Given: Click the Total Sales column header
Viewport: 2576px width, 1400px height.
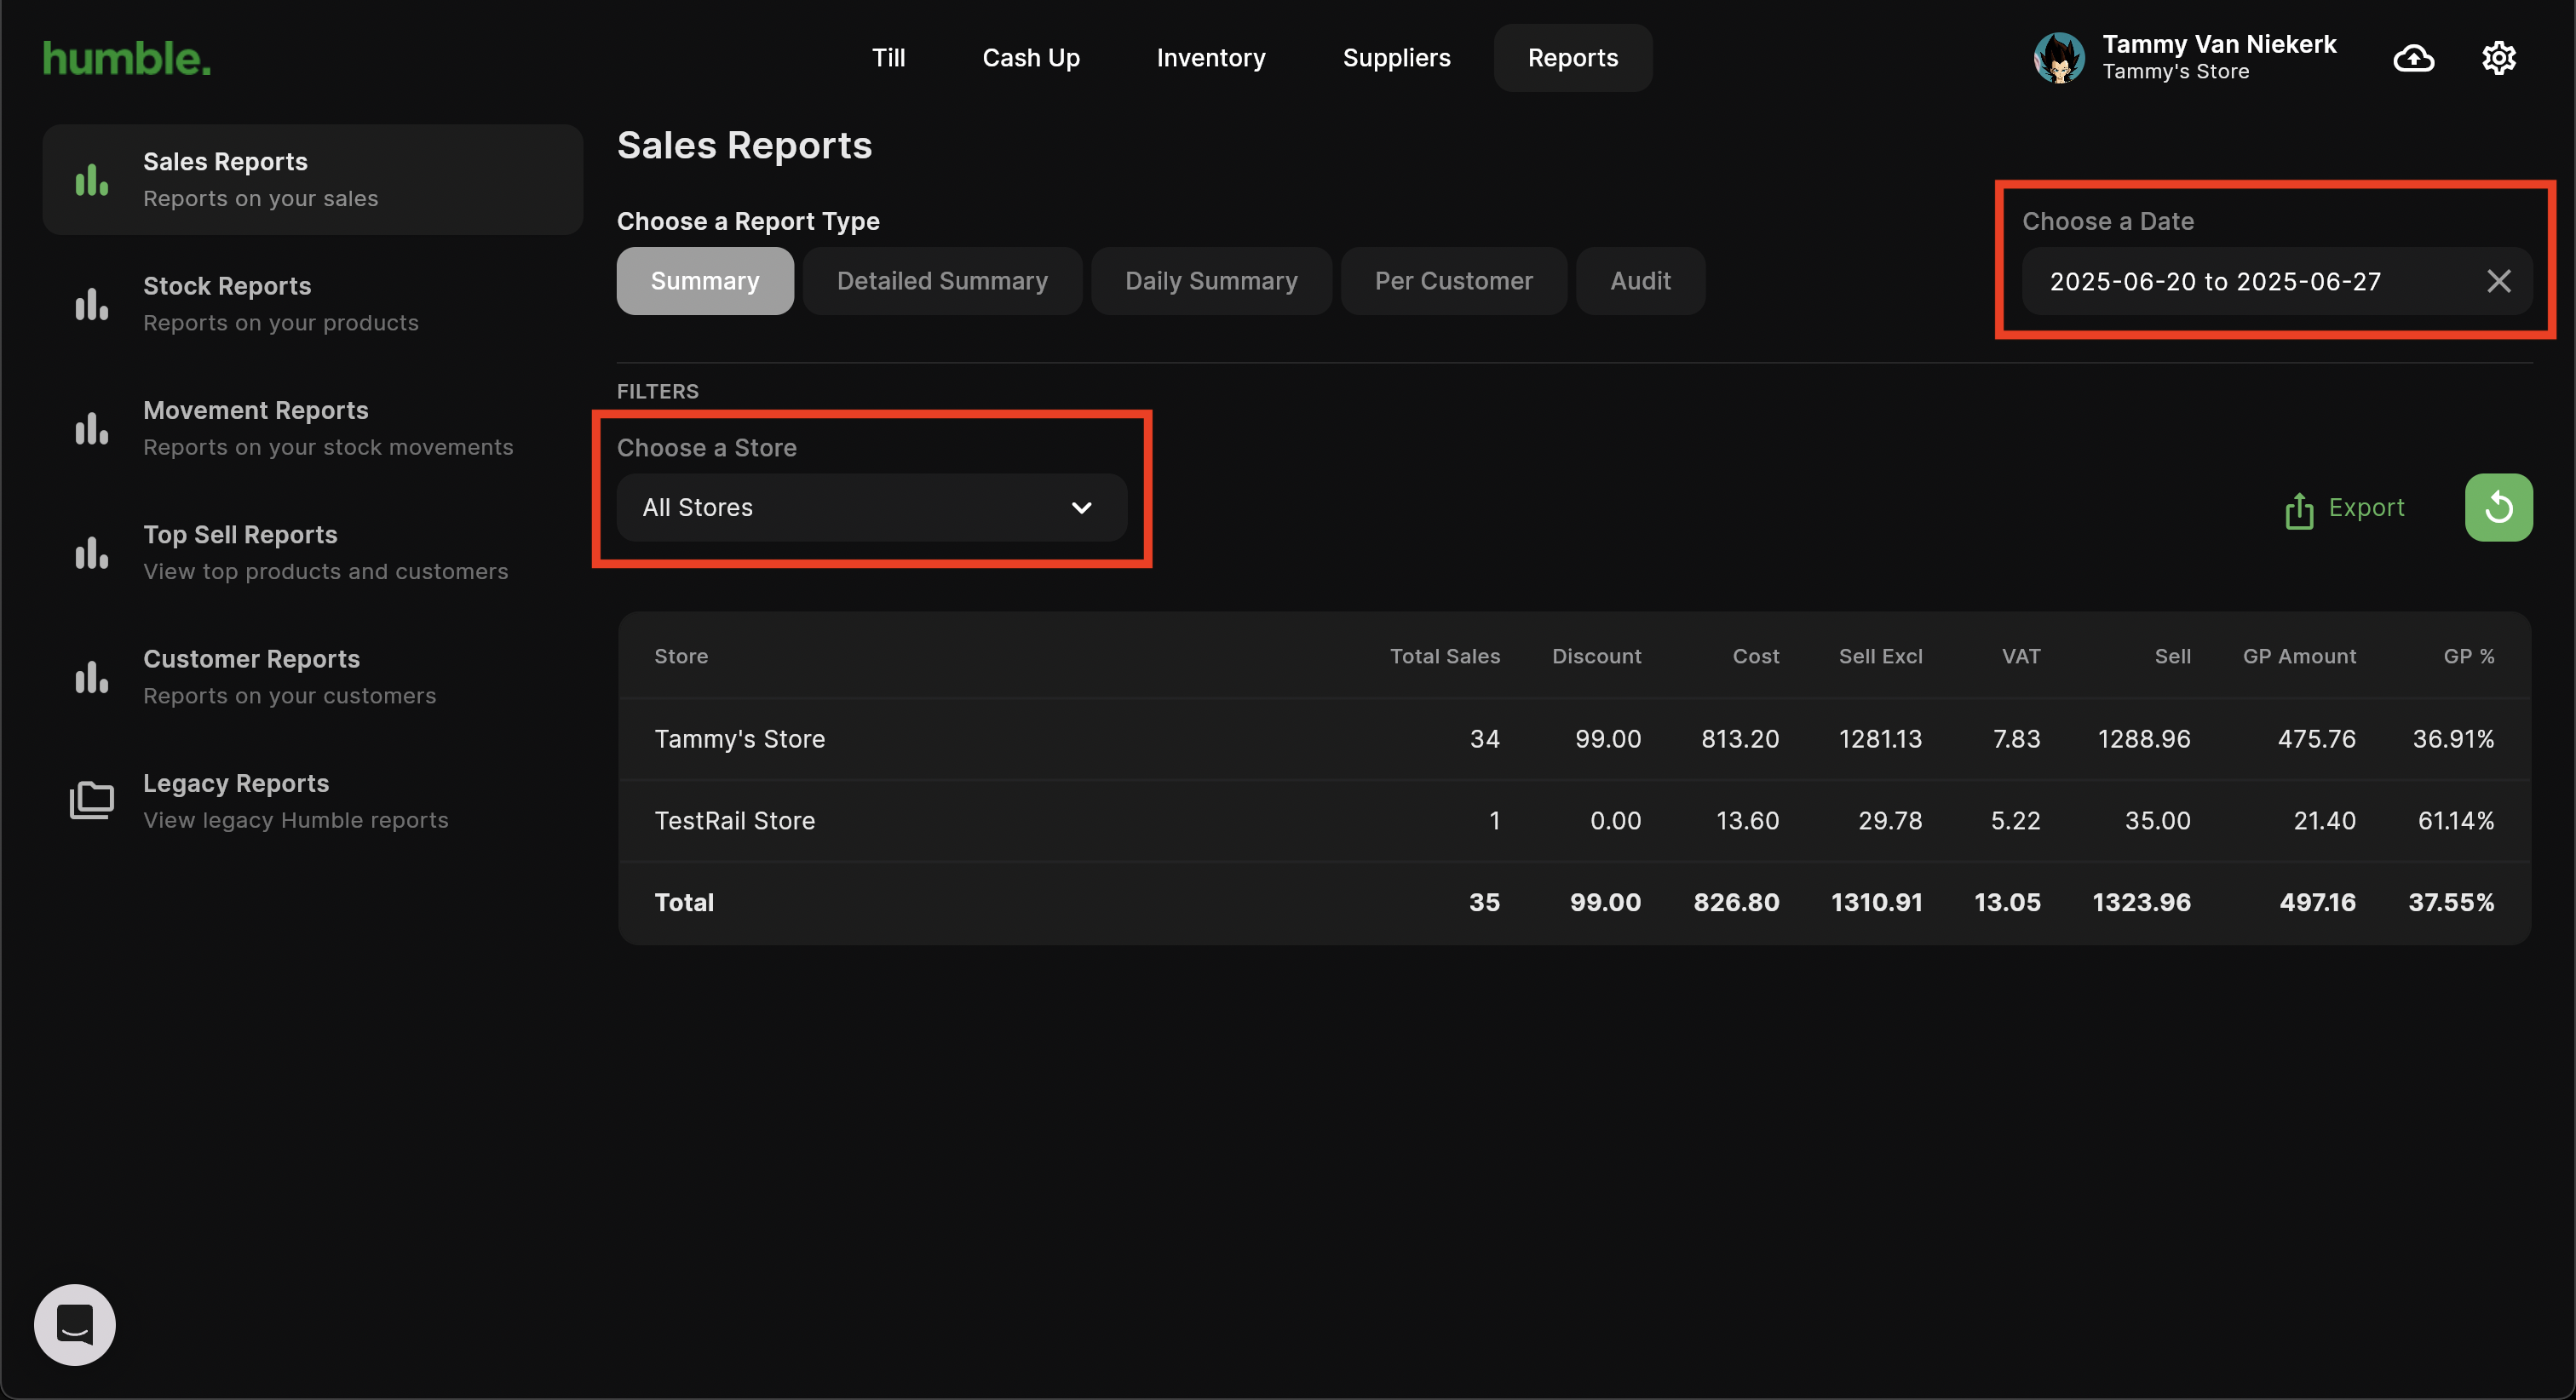Looking at the screenshot, I should tap(1444, 656).
